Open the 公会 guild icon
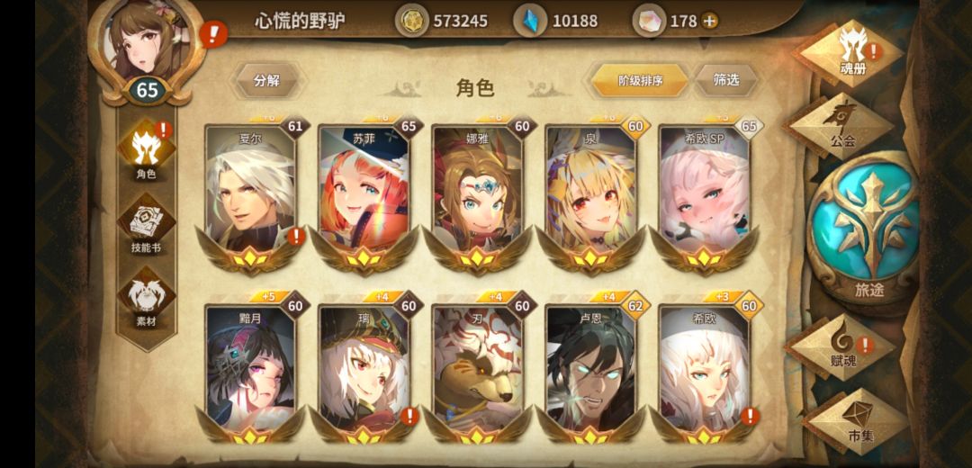 coord(843,126)
